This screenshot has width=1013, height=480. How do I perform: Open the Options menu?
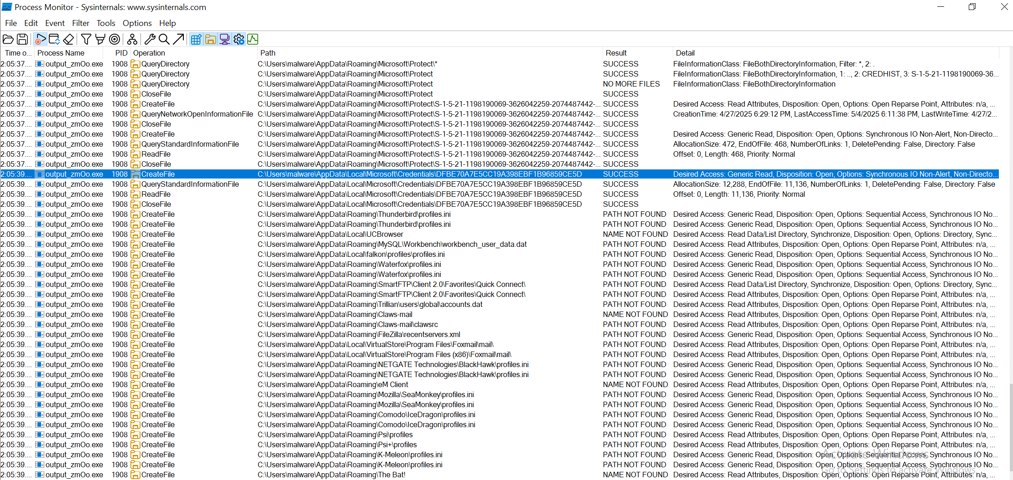tap(137, 23)
